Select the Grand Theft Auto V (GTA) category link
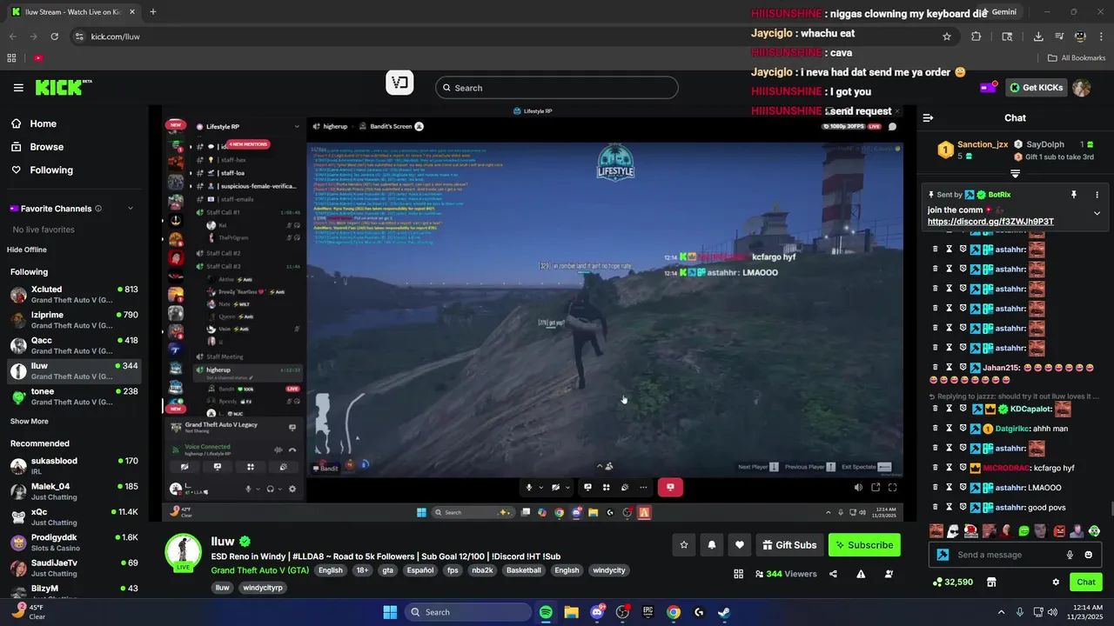This screenshot has height=626, width=1114. coord(259,570)
